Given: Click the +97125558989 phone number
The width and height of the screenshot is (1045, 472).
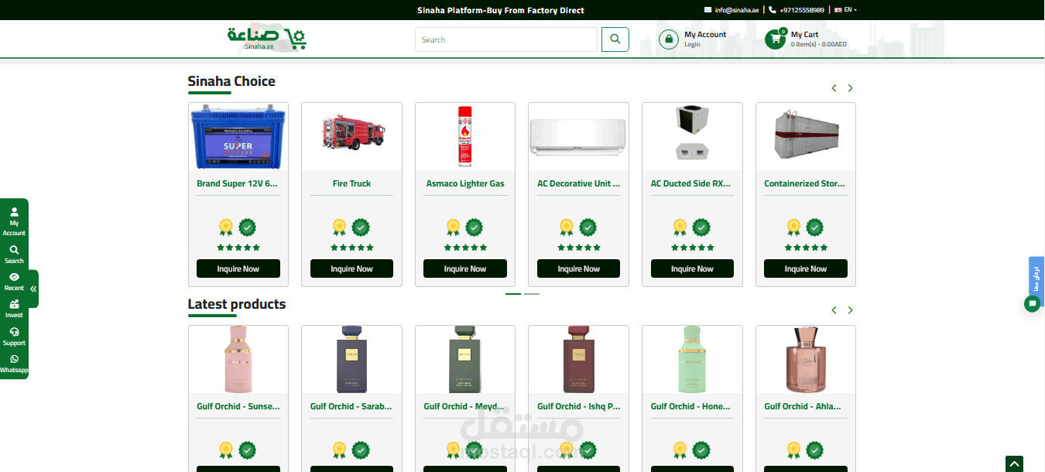Looking at the screenshot, I should [802, 10].
